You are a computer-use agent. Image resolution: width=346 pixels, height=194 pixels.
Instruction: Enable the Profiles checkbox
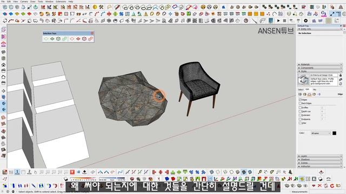[x=300, y=108]
